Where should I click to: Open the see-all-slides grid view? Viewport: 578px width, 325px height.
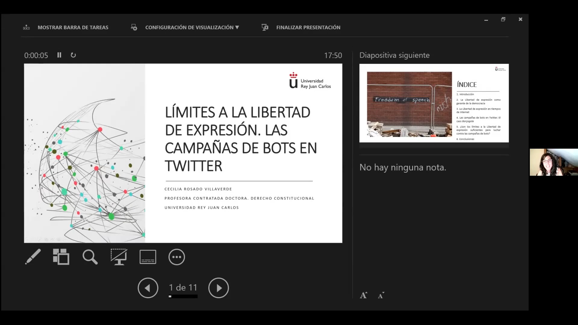click(61, 257)
